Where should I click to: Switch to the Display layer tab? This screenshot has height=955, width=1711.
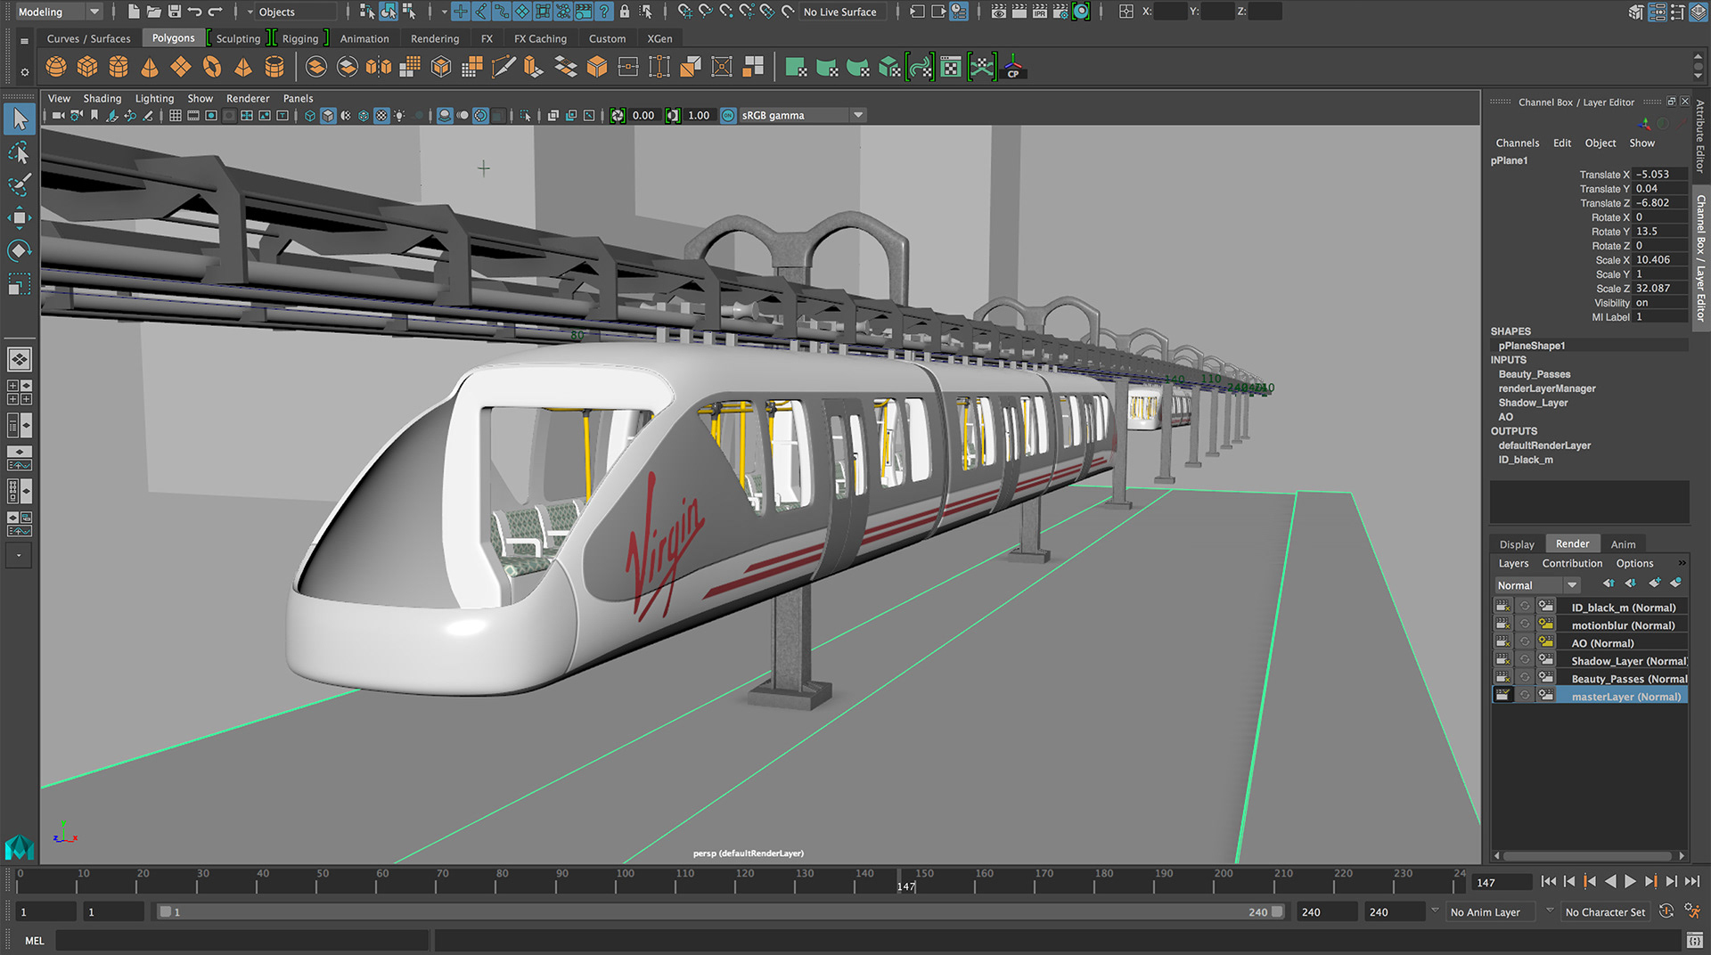coord(1517,544)
